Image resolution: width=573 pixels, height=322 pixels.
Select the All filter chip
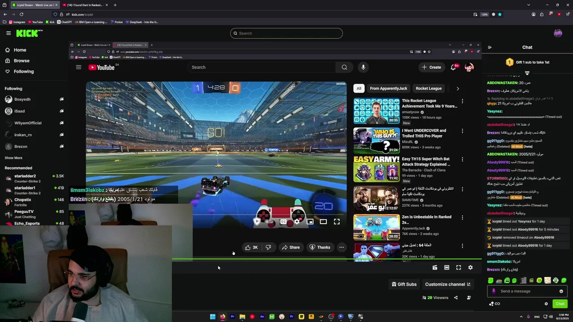coord(359,89)
